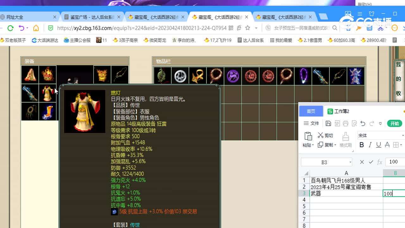Open the WPS 文件 menu

(311, 123)
